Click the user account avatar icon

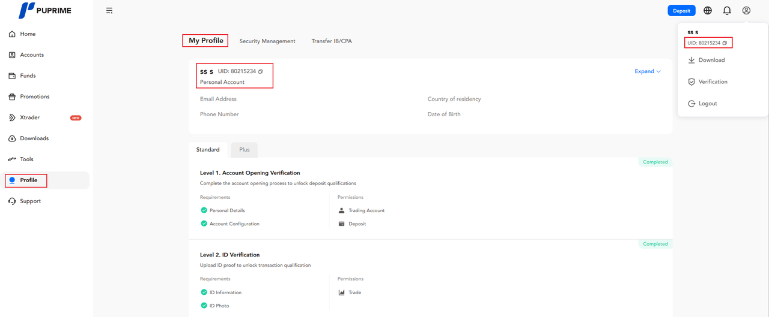tap(746, 11)
